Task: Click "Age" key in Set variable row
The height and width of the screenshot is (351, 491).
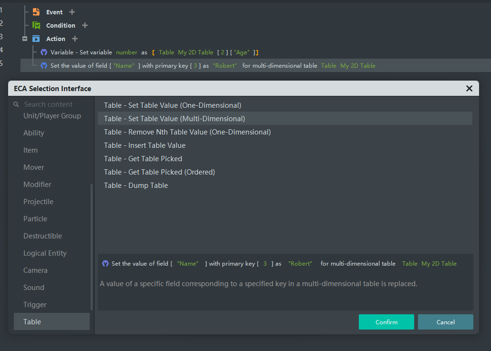Action: pyautogui.click(x=242, y=52)
